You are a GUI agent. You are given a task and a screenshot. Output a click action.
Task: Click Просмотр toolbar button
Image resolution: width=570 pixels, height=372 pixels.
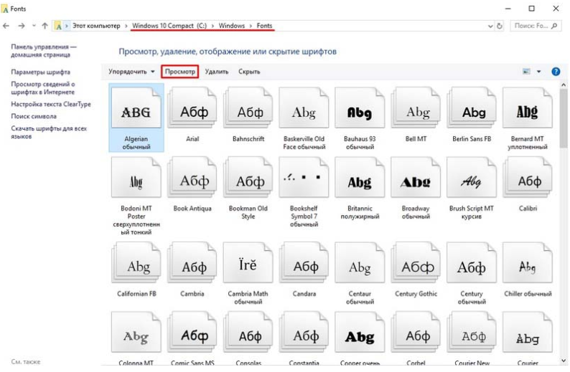click(x=180, y=72)
